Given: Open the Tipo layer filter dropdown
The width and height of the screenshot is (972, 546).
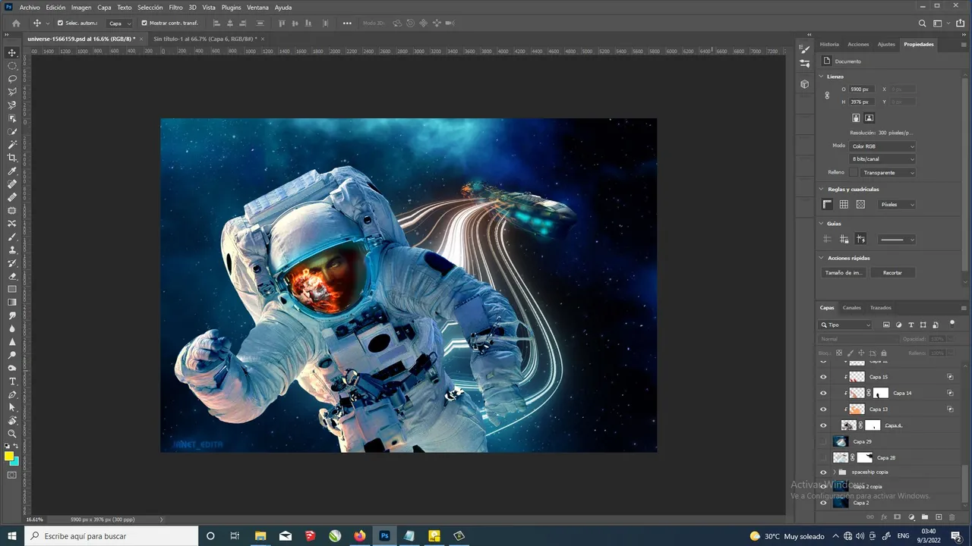Looking at the screenshot, I should [846, 325].
